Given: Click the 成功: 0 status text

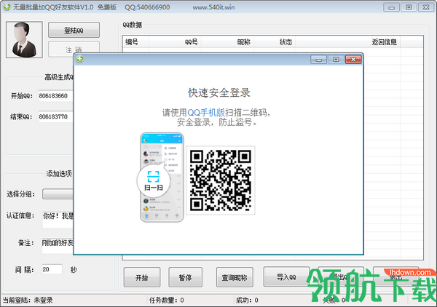Looking at the screenshot, I should [x=247, y=300].
